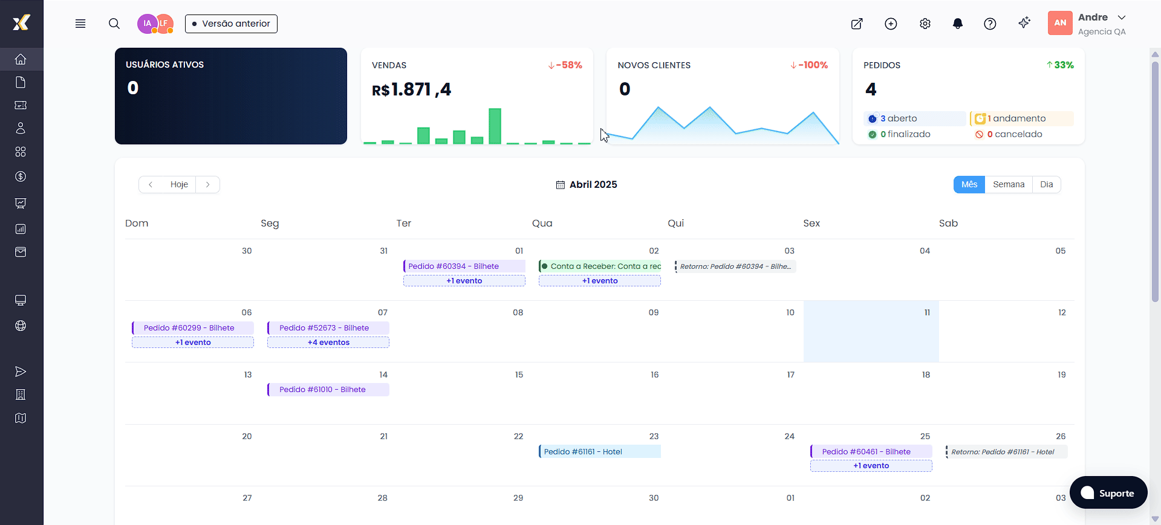Open notifications via the bell icon
Screen dimensions: 1161x525
[957, 24]
